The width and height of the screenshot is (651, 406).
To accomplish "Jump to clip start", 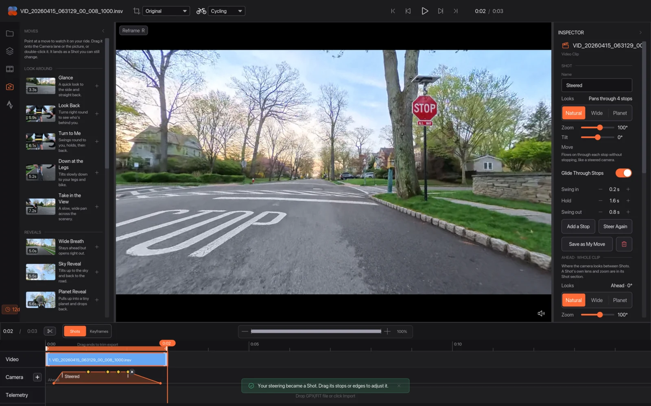I will click(393, 11).
